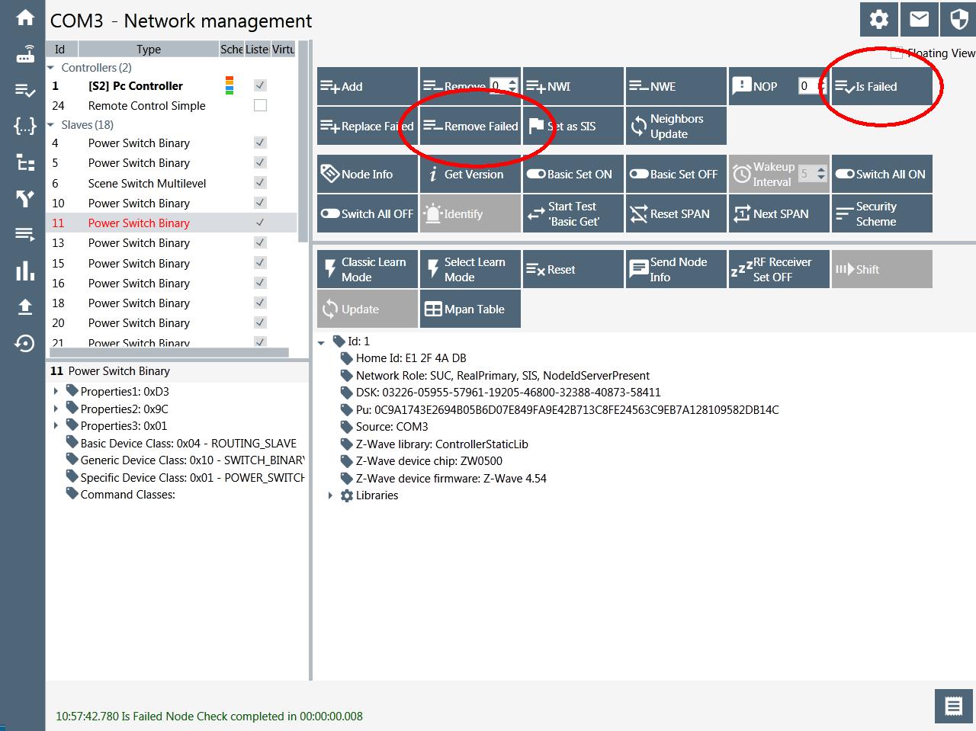976x731 pixels.
Task: Check node with Is Failed button
Action: point(882,86)
